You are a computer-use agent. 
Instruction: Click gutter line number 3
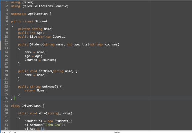tap(7, 10)
